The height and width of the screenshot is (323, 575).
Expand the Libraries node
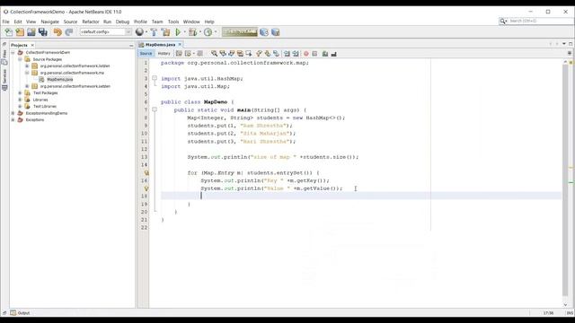(20, 100)
